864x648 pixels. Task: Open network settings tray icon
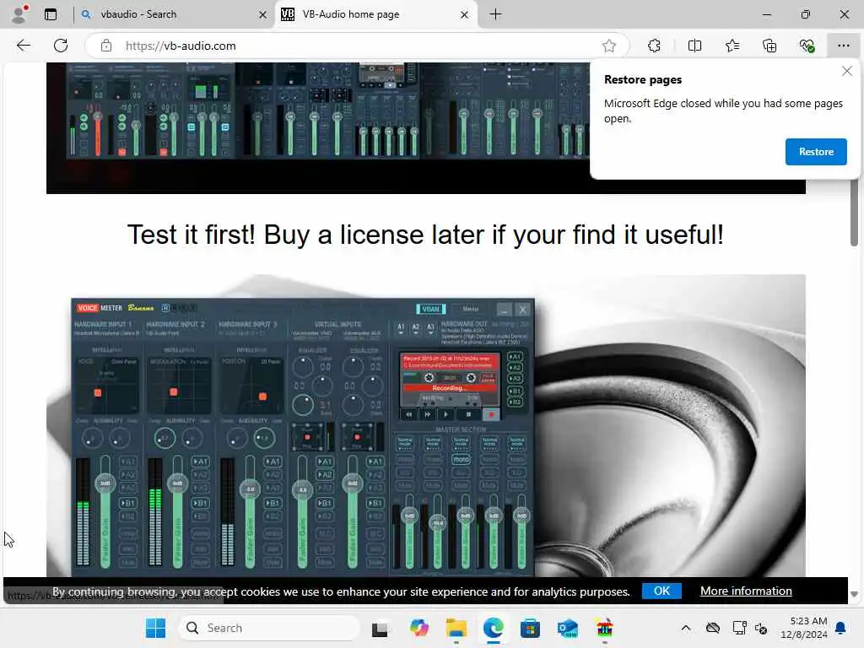(x=739, y=628)
